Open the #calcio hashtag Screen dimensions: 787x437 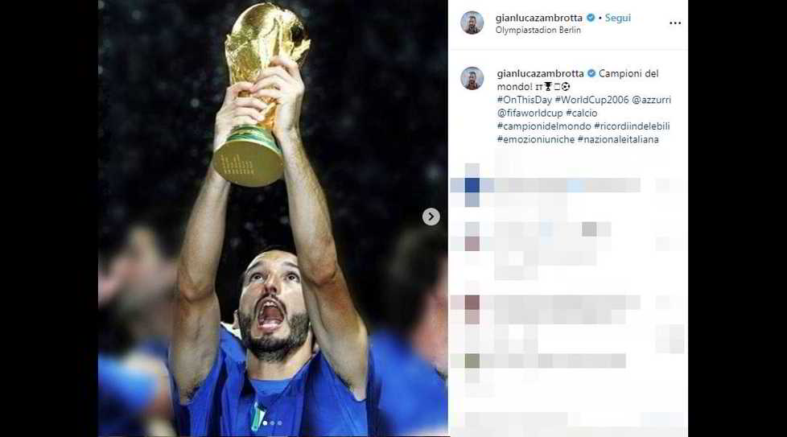pos(582,113)
